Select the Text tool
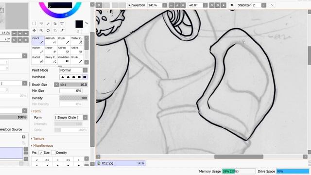The height and width of the screenshot is (175, 311). click(62, 24)
